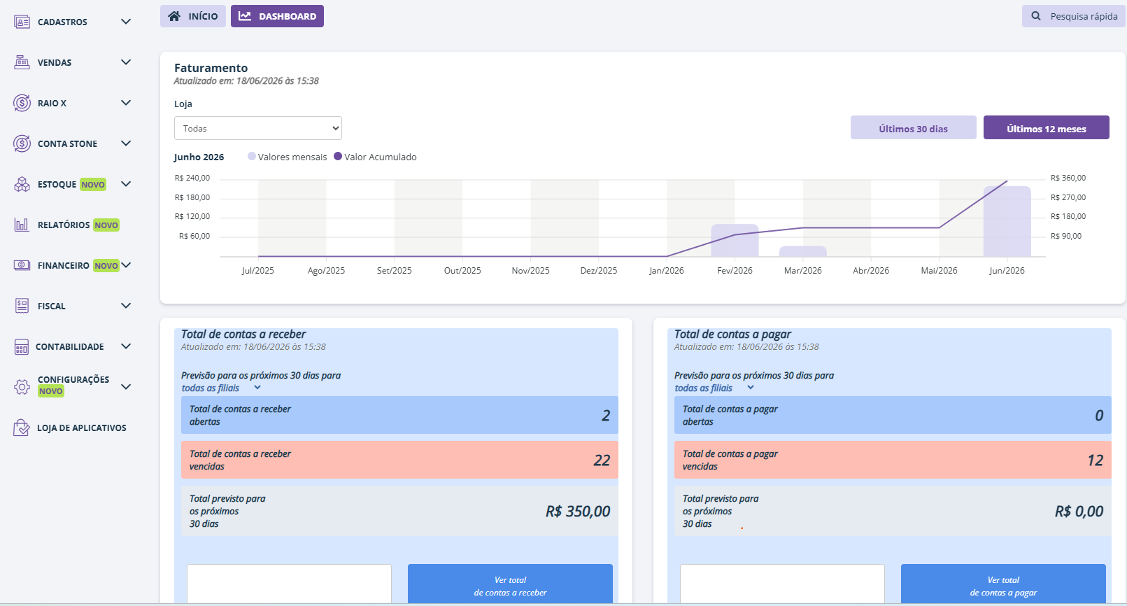Click the Estoque boxes icon
The image size is (1127, 606).
(22, 184)
